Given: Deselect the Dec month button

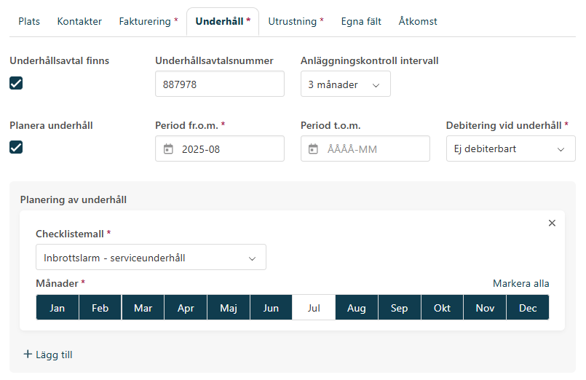Looking at the screenshot, I should coord(528,308).
